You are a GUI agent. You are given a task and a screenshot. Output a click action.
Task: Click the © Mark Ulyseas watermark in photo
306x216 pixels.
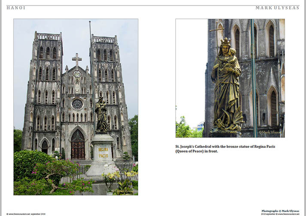coord(270,132)
